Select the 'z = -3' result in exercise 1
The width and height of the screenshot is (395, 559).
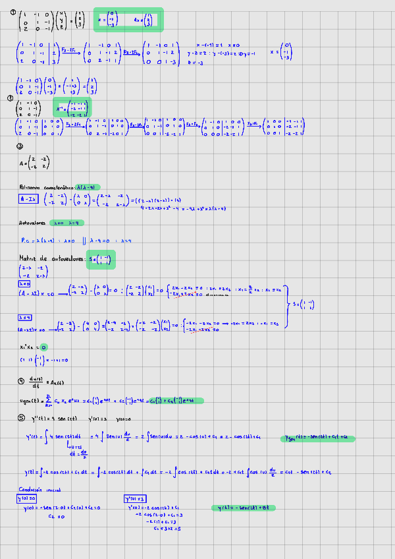[x=196, y=63]
